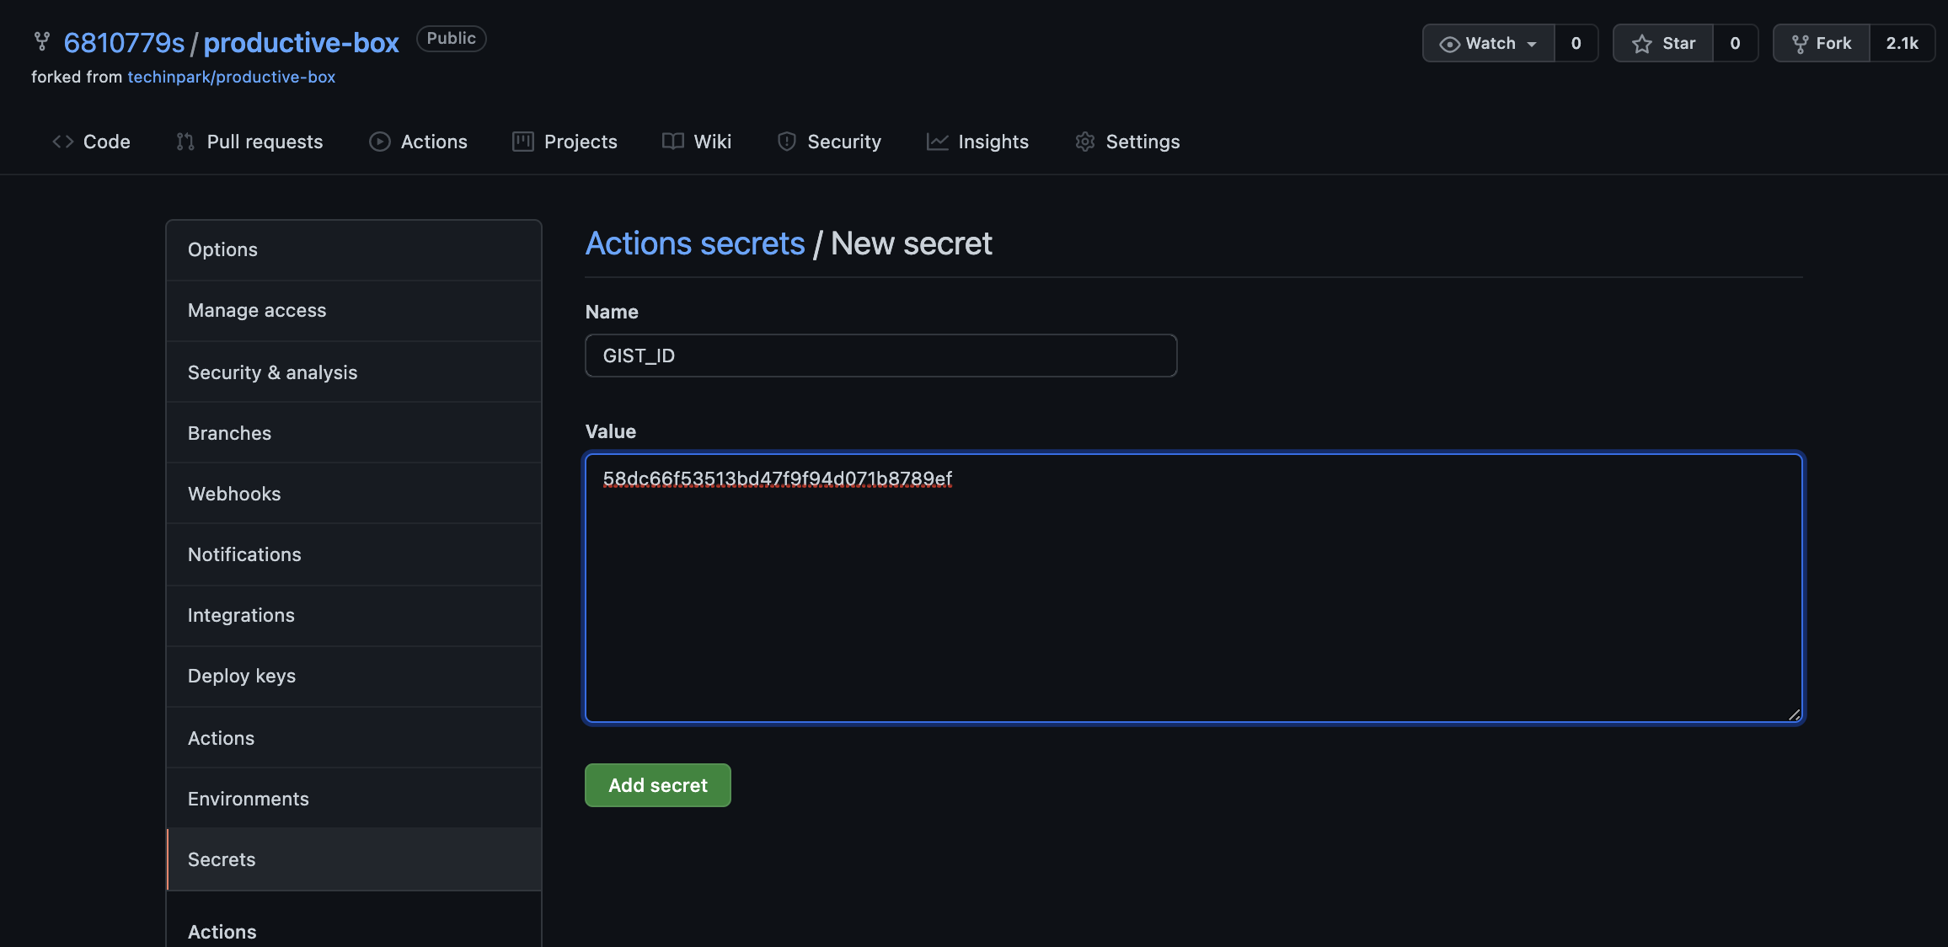Focus the secret Name input field
Viewport: 1948px width, 947px height.
click(x=880, y=356)
